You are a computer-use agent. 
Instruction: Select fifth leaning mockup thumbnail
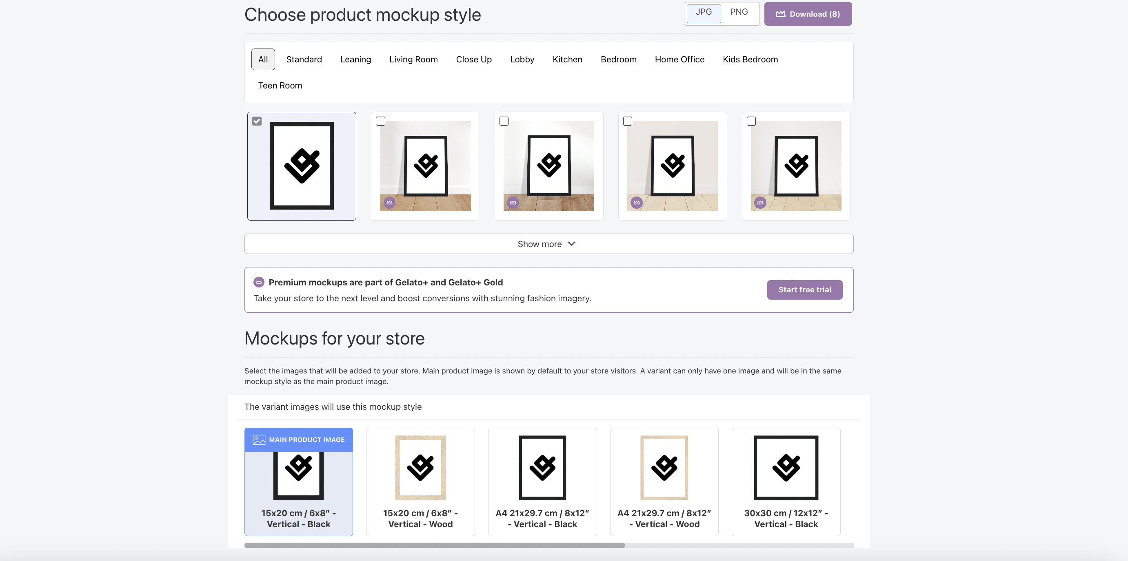pyautogui.click(x=796, y=166)
